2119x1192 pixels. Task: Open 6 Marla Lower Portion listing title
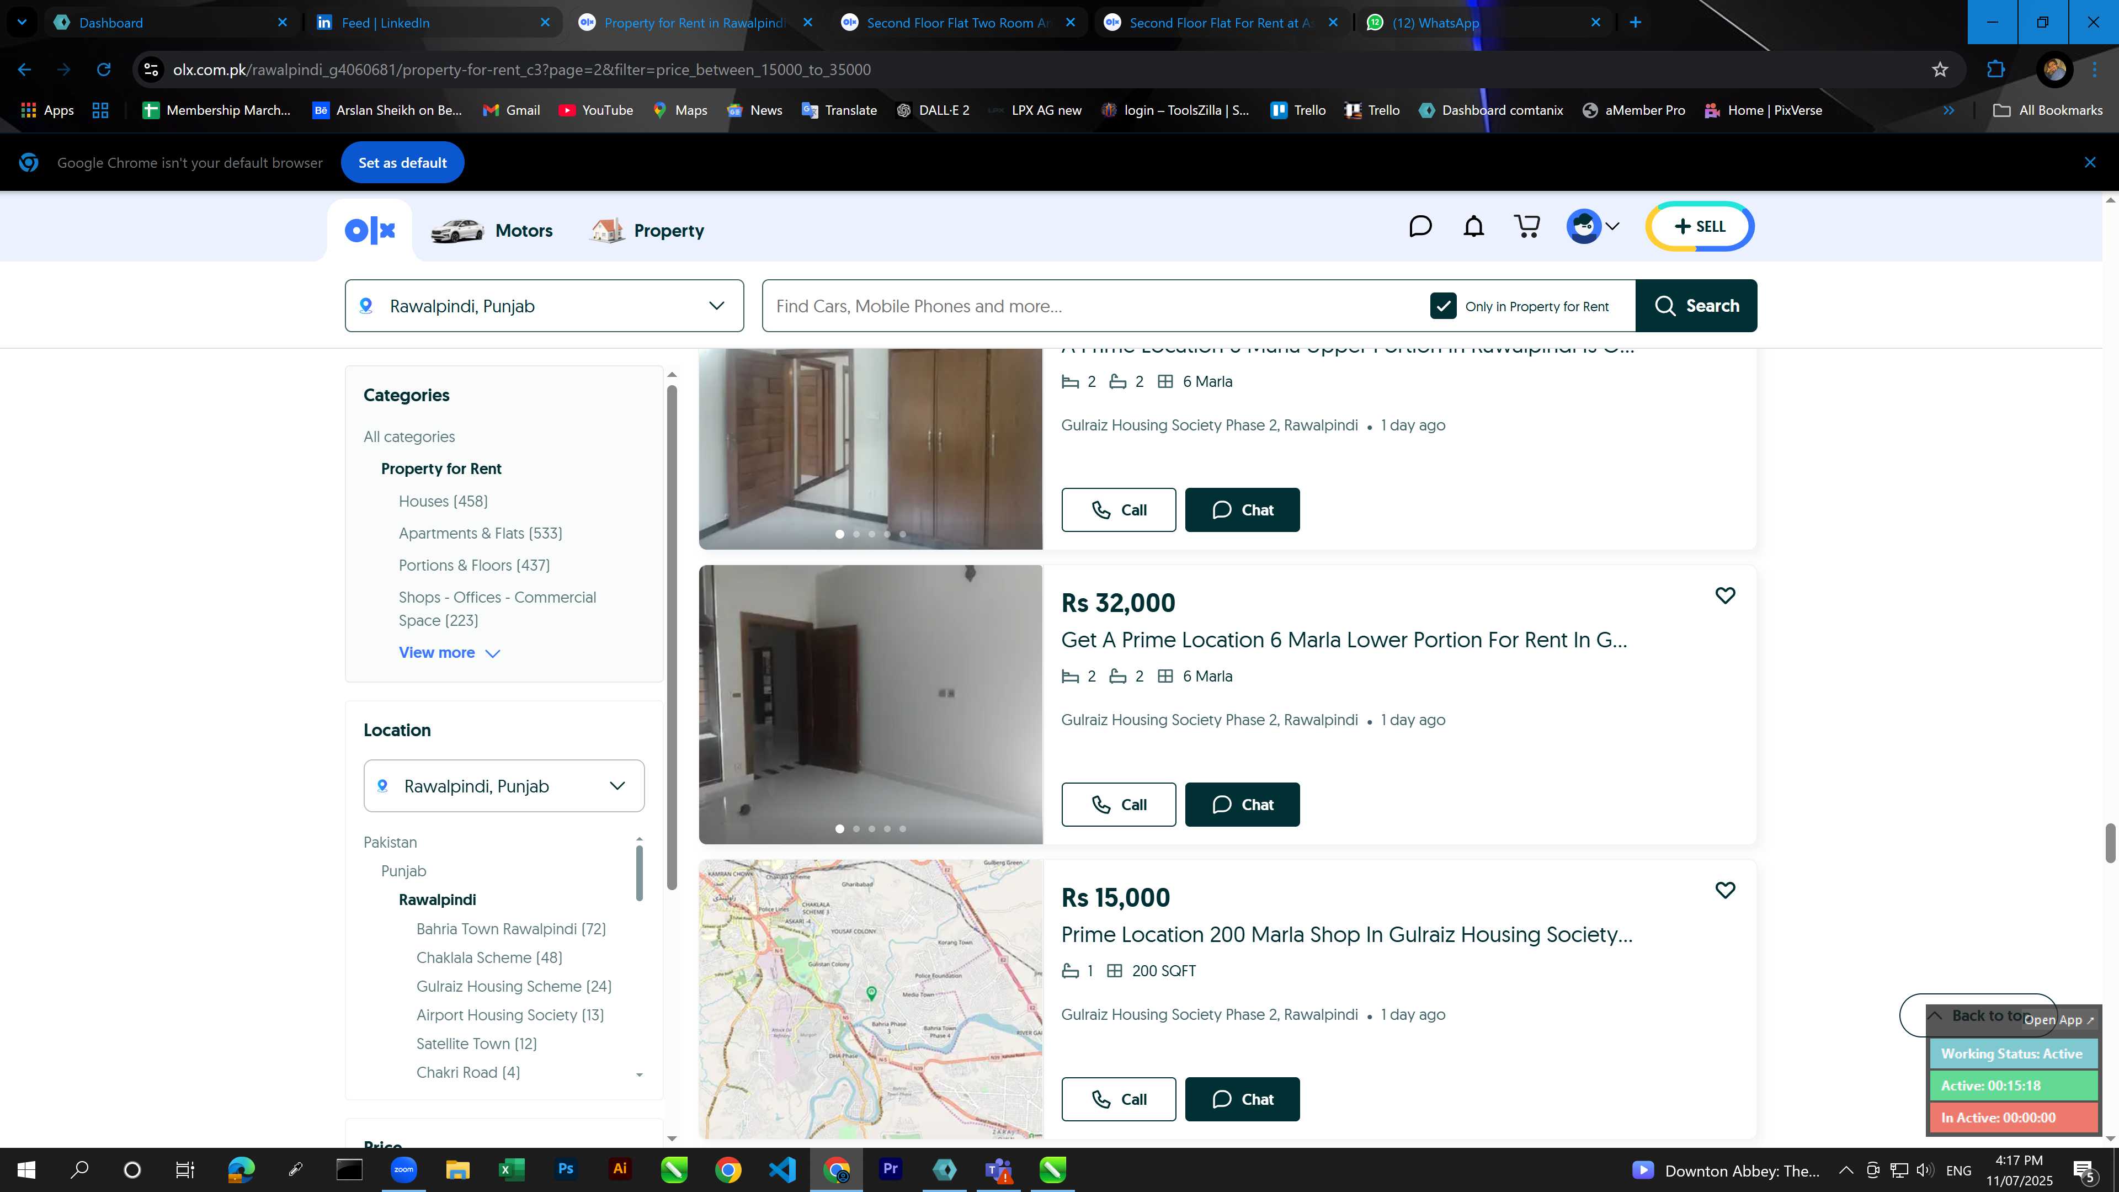pyautogui.click(x=1343, y=640)
